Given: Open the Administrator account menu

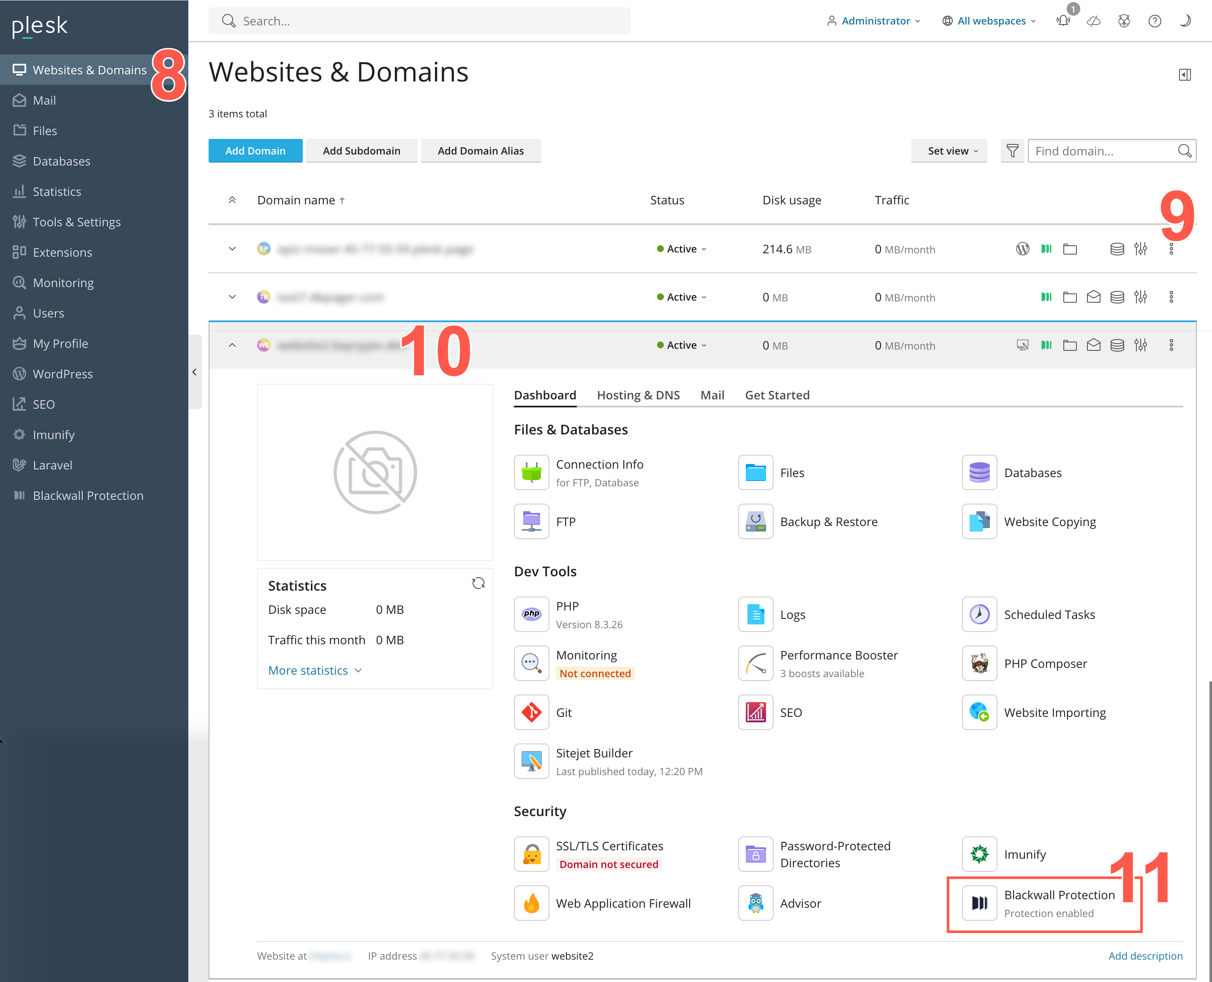Looking at the screenshot, I should point(874,21).
